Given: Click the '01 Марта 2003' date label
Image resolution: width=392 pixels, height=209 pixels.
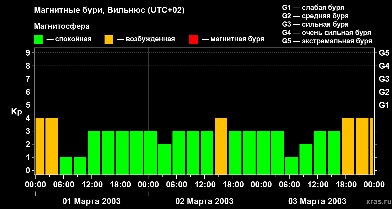Looking at the screenshot, I should click(91, 201).
